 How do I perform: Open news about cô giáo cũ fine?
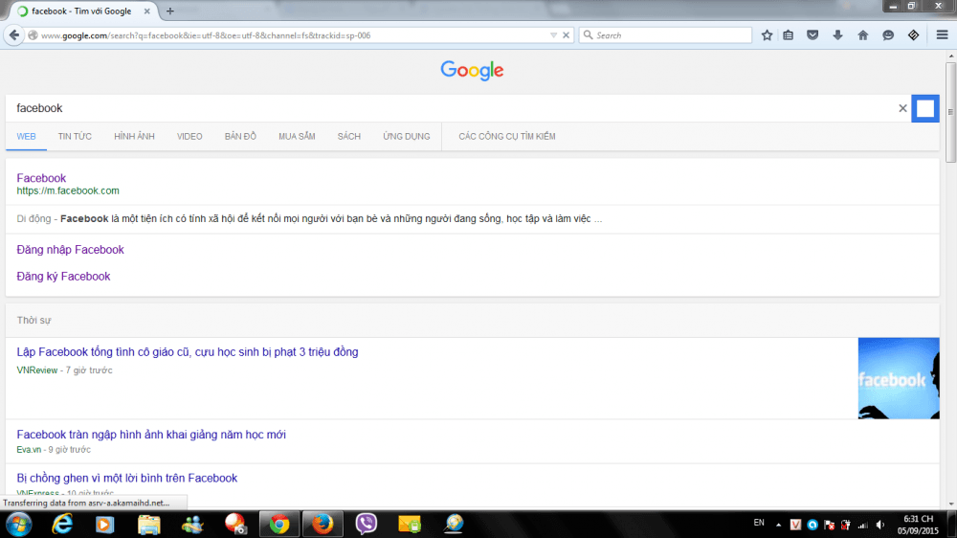pos(188,351)
